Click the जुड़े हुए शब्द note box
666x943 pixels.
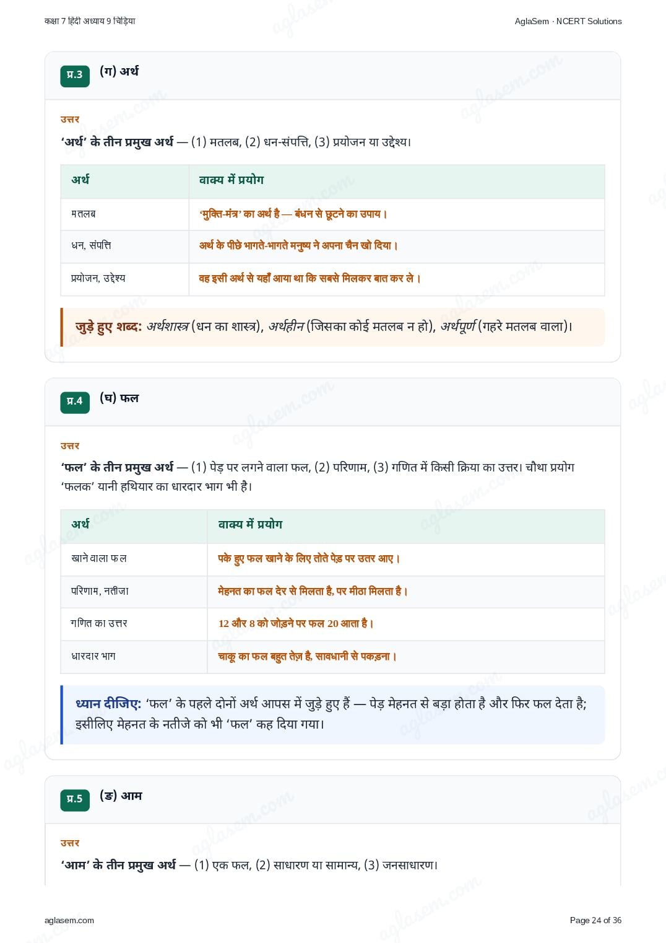(332, 327)
